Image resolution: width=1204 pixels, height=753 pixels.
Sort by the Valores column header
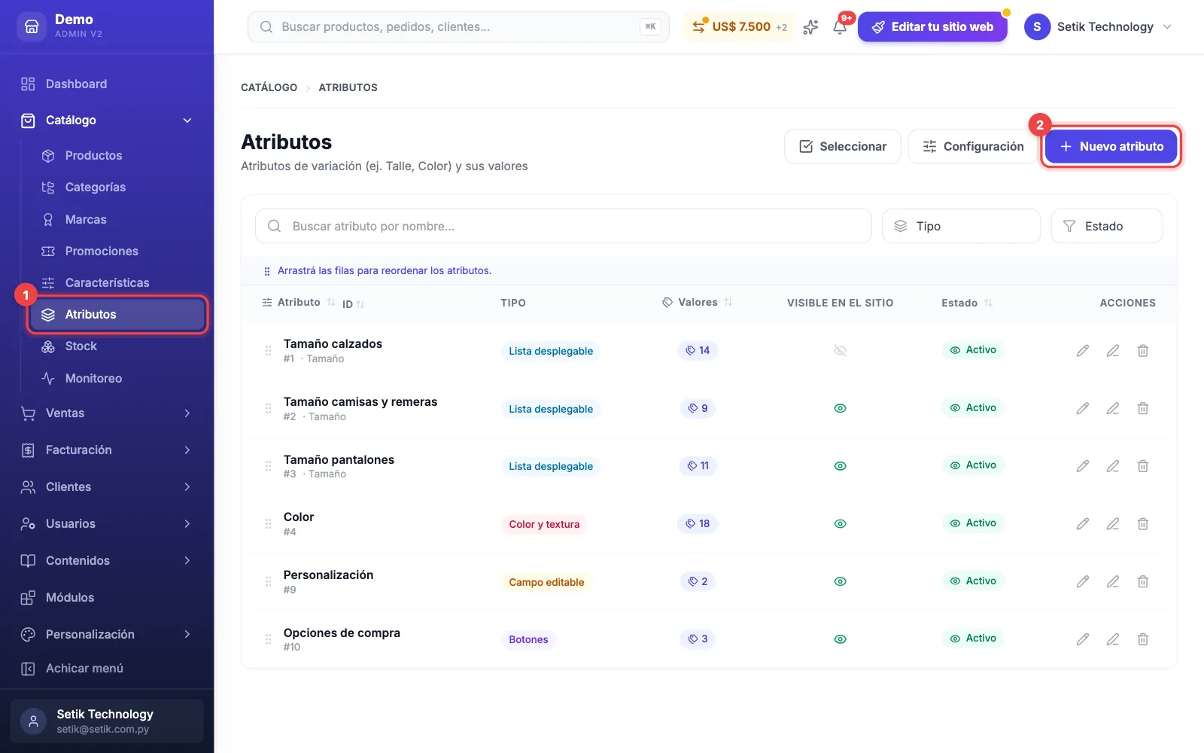tap(698, 303)
